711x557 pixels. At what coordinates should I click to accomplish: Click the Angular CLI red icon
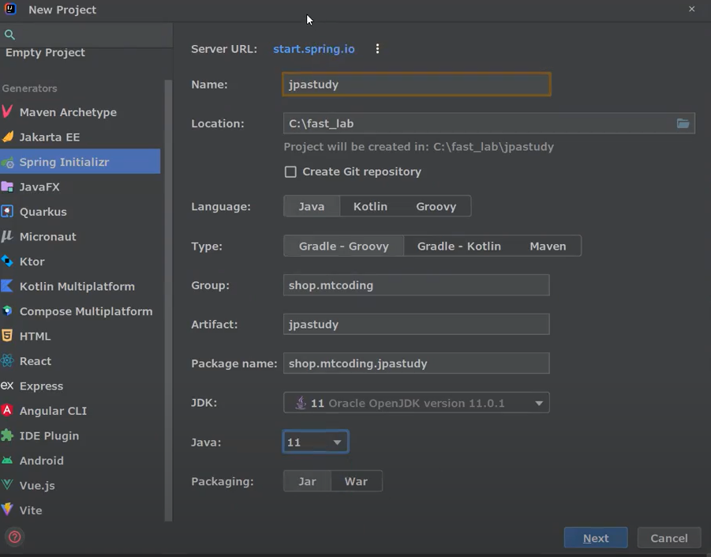click(7, 410)
